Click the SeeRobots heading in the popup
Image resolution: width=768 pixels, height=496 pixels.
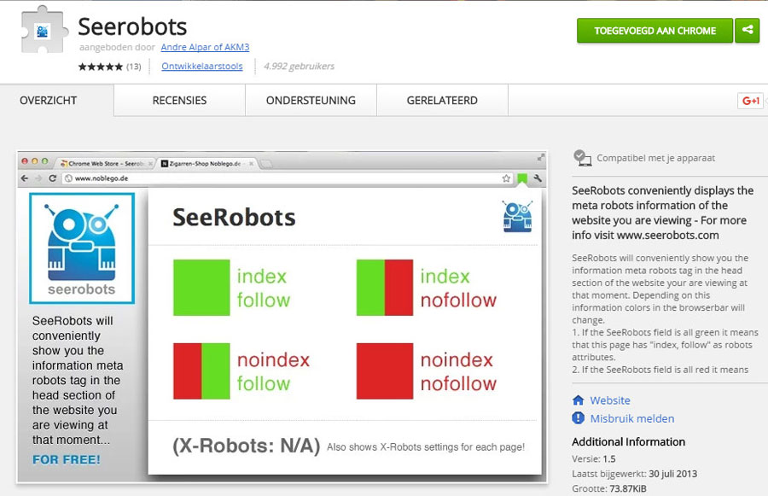pyautogui.click(x=234, y=217)
